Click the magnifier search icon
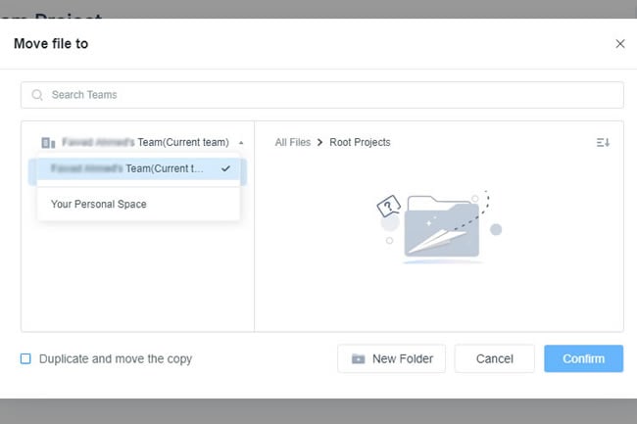 37,95
